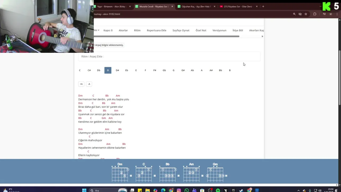Click the Gm chord above 'Kendime zor geldim'

(104, 118)
